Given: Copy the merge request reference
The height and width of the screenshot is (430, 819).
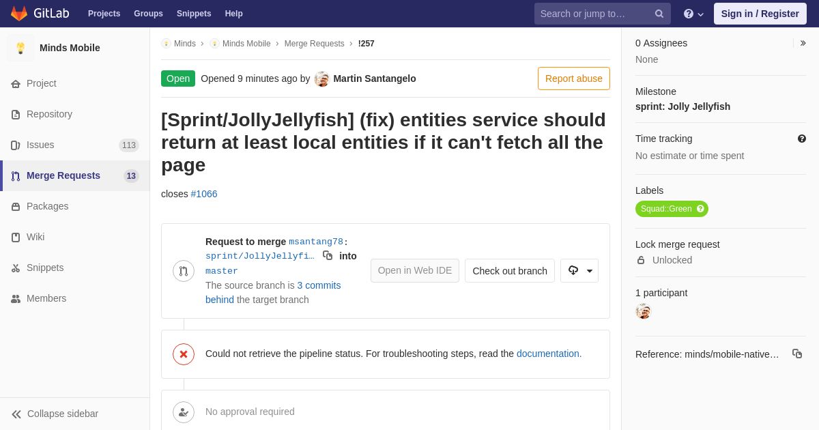Looking at the screenshot, I should click(797, 354).
